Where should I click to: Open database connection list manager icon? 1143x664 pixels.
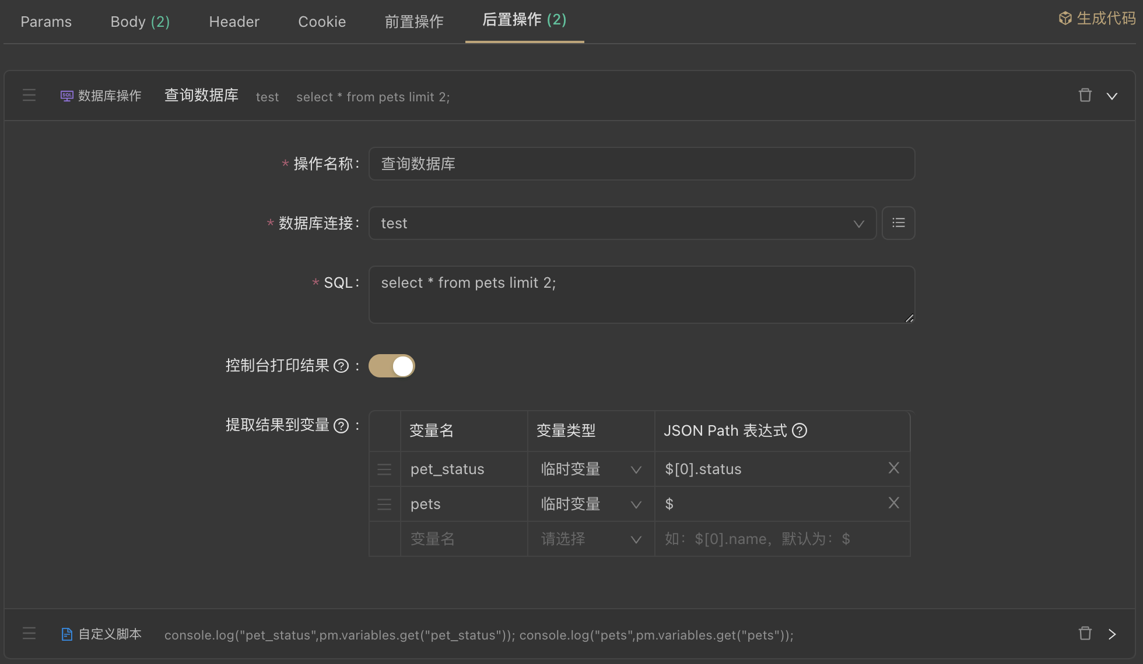click(898, 223)
